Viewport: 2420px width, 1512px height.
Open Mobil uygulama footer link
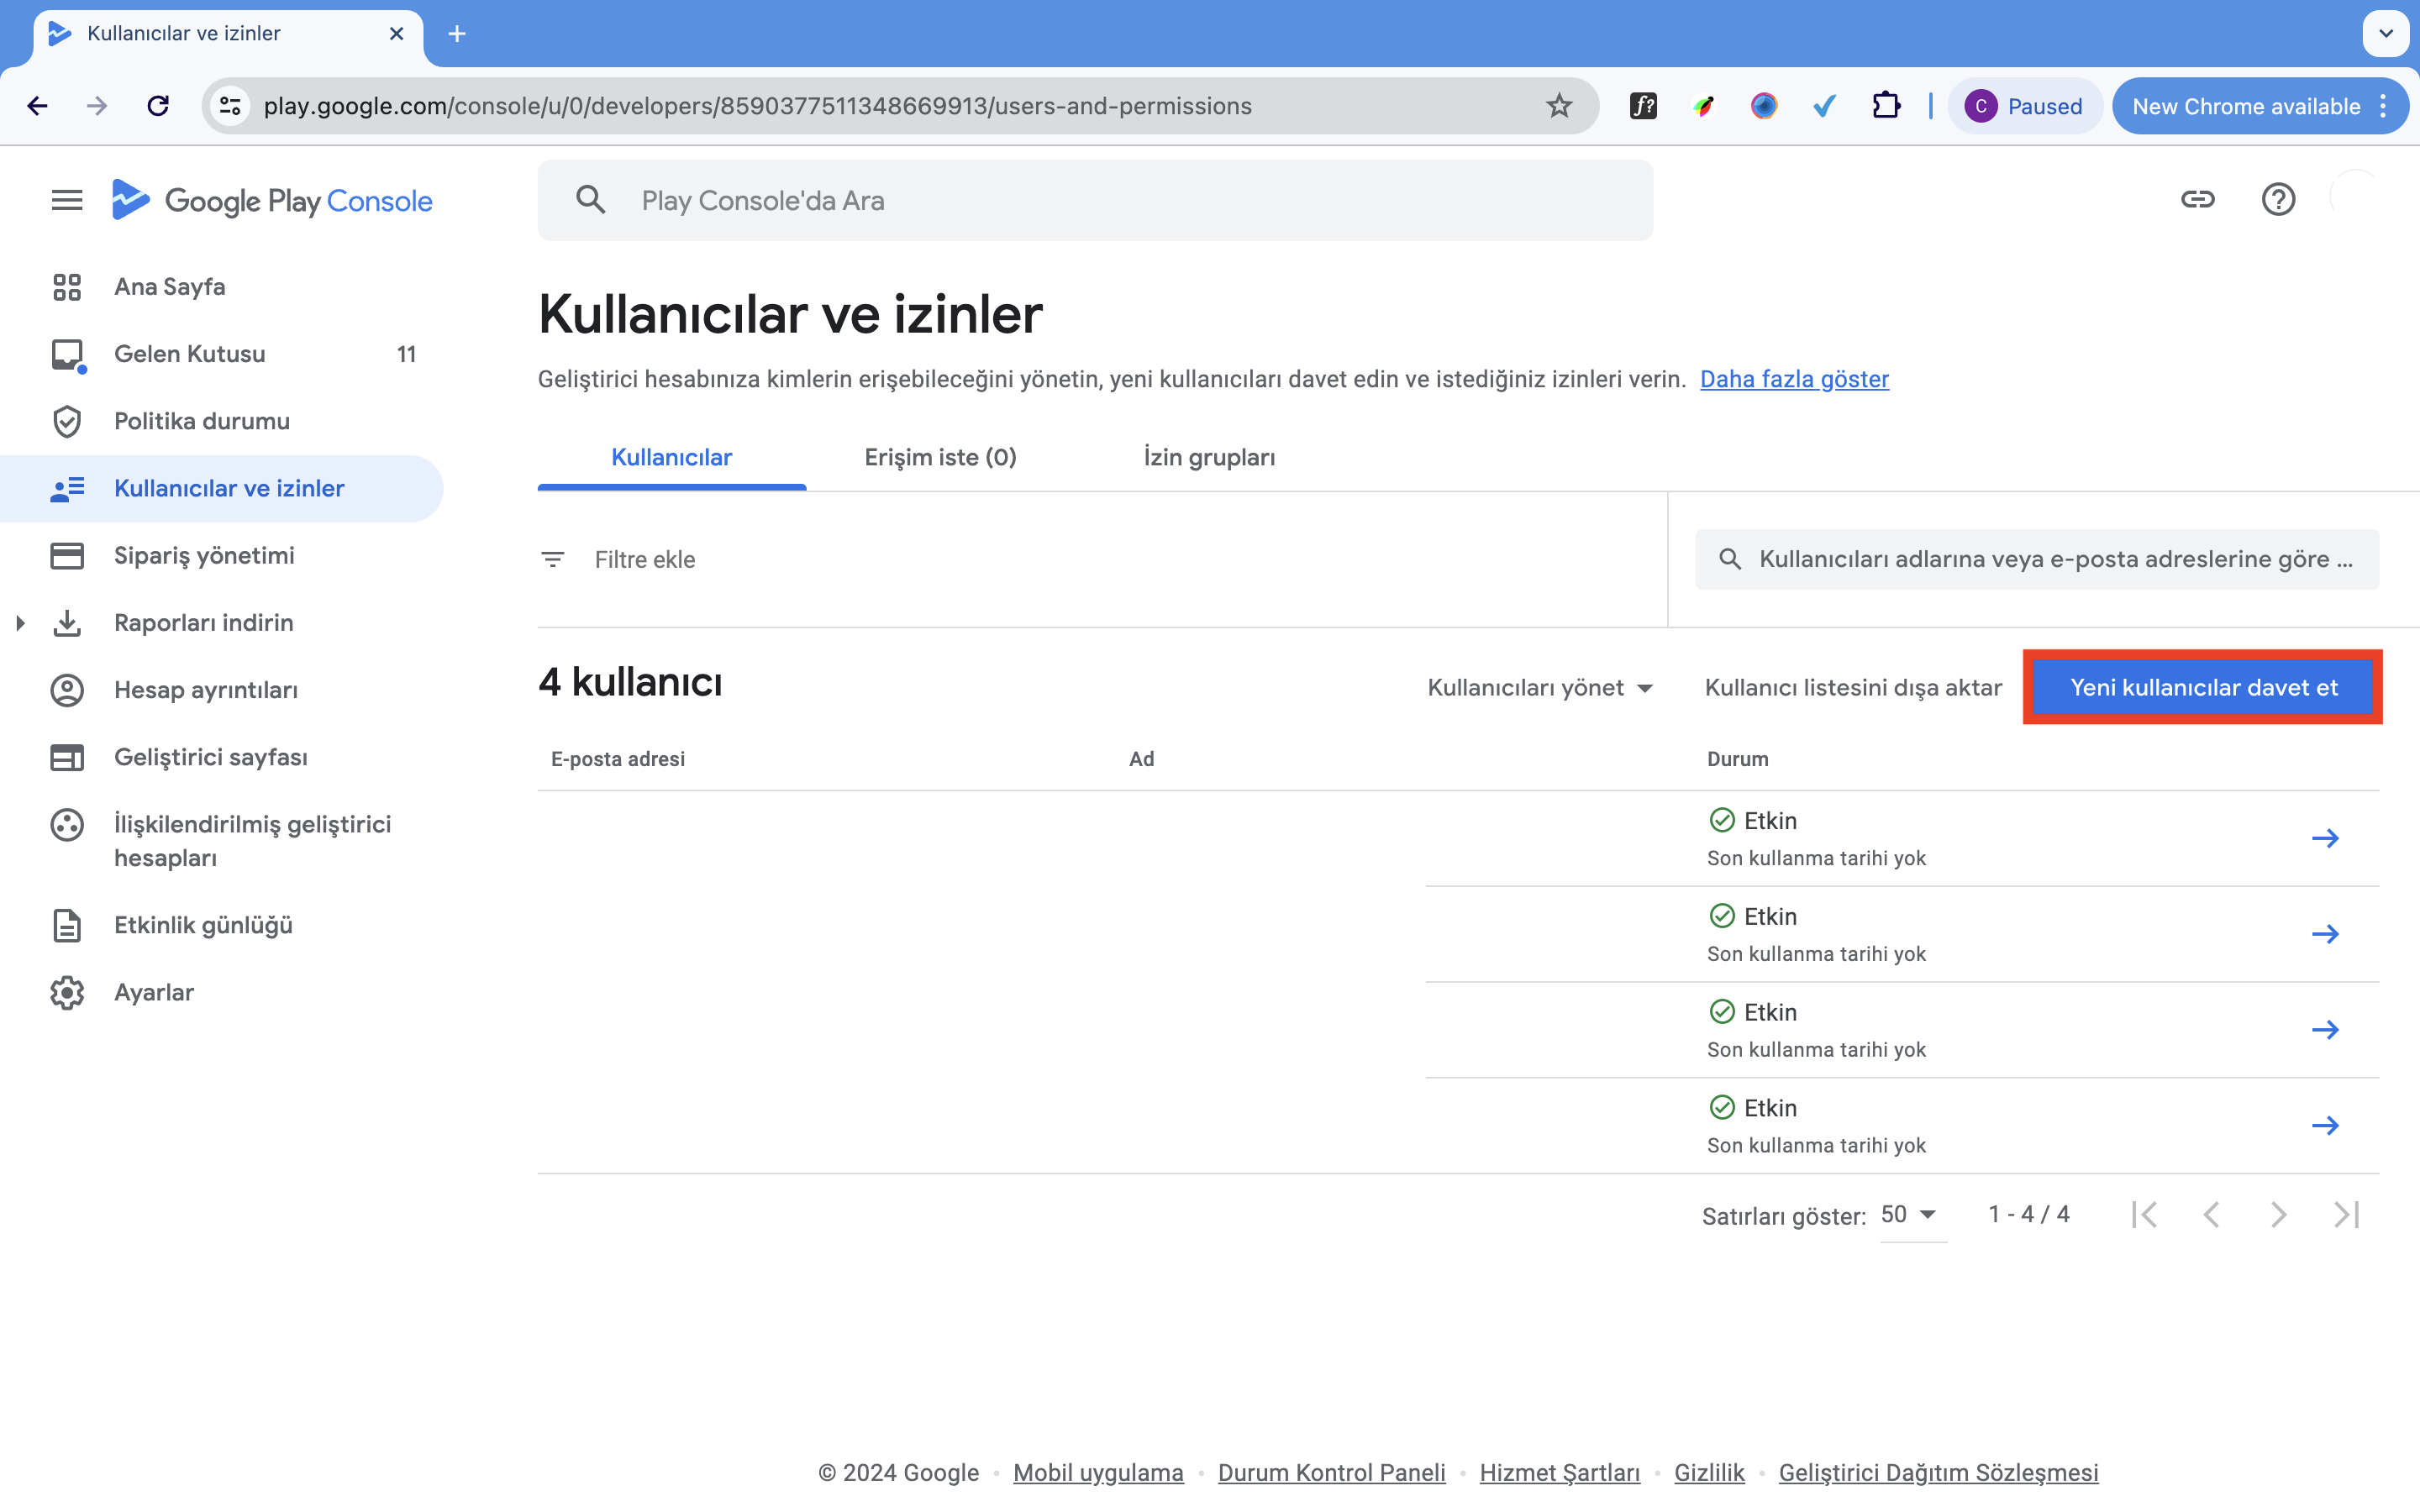tap(1098, 1473)
